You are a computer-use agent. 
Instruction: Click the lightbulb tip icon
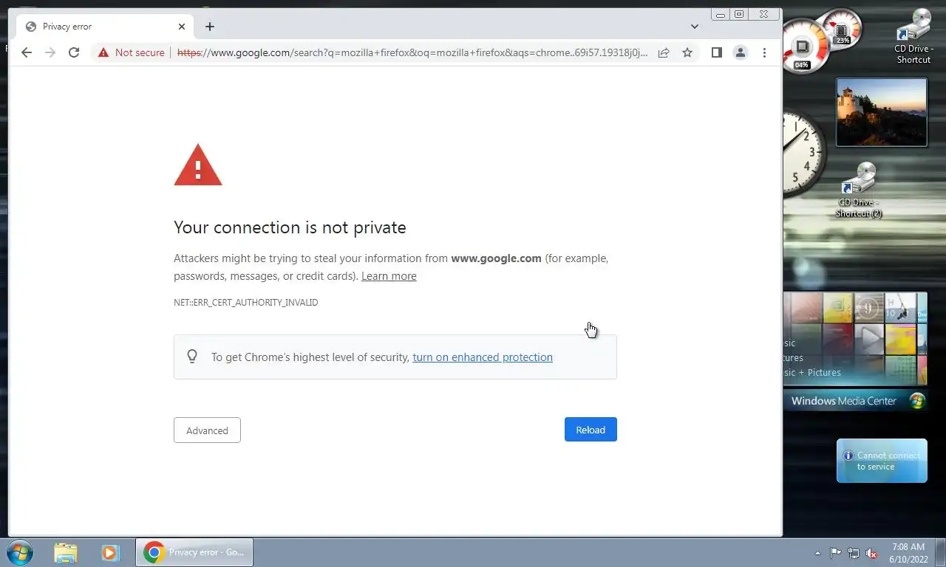coord(192,357)
